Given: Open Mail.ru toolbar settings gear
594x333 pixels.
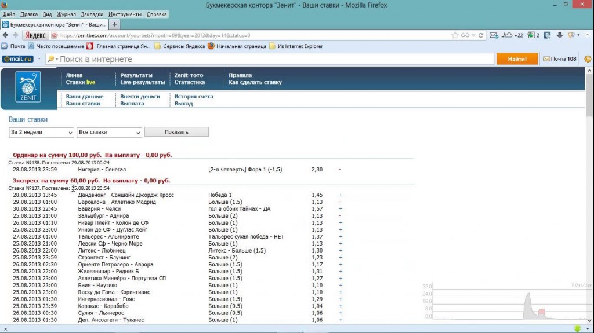Looking at the screenshot, I should click(x=588, y=59).
